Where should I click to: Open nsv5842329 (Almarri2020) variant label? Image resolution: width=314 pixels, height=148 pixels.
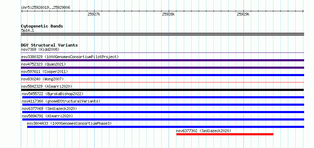tap(47, 86)
